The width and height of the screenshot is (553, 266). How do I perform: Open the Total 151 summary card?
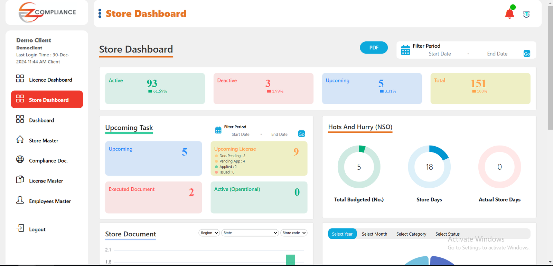tap(480, 88)
